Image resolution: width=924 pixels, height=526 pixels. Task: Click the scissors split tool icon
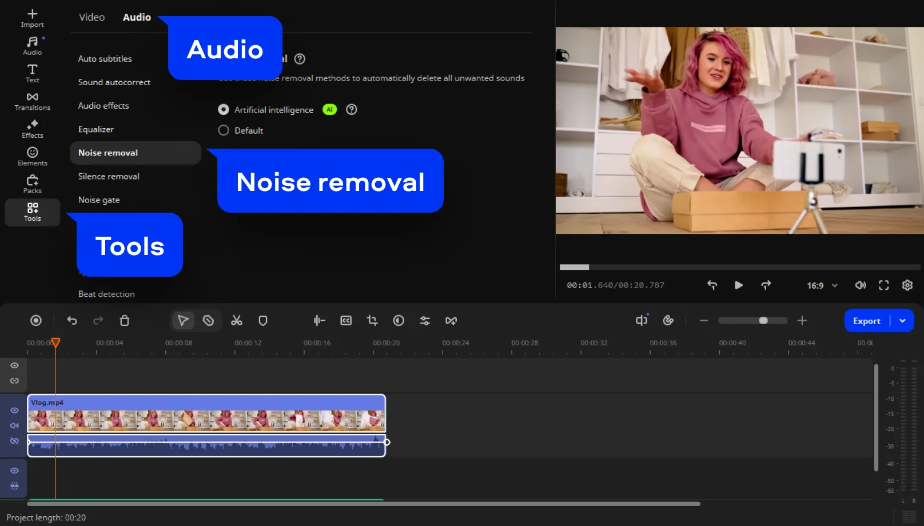point(236,321)
